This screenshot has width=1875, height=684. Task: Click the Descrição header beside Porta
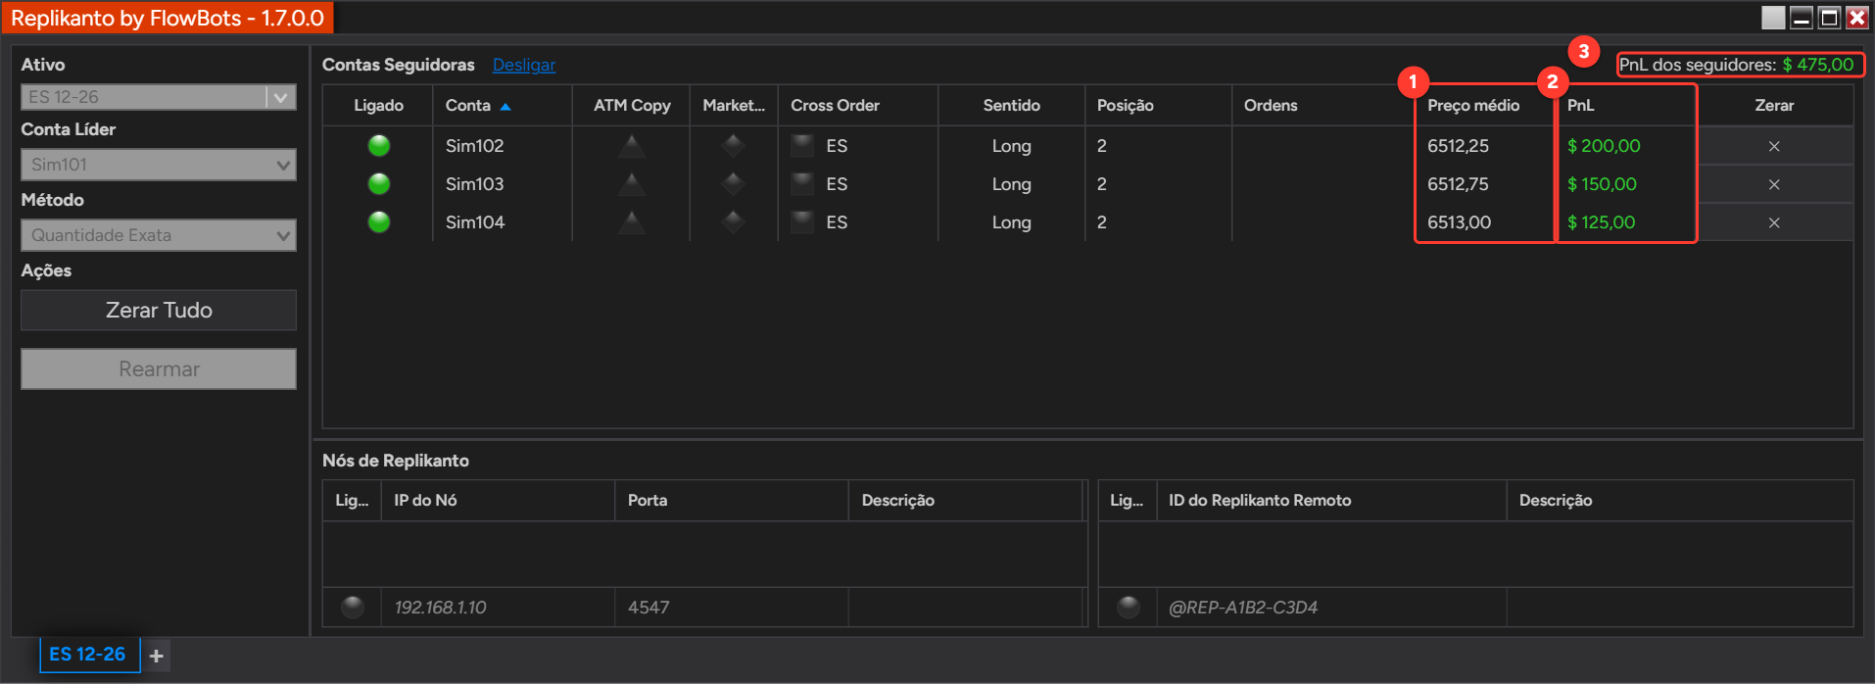(x=965, y=501)
